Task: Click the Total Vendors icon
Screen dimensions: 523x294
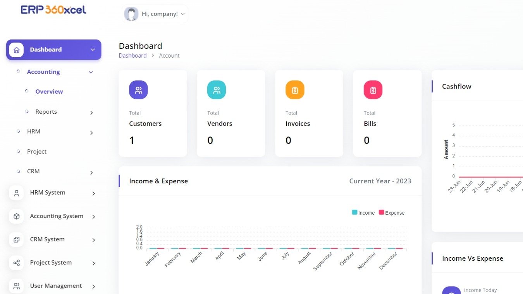Action: click(217, 90)
